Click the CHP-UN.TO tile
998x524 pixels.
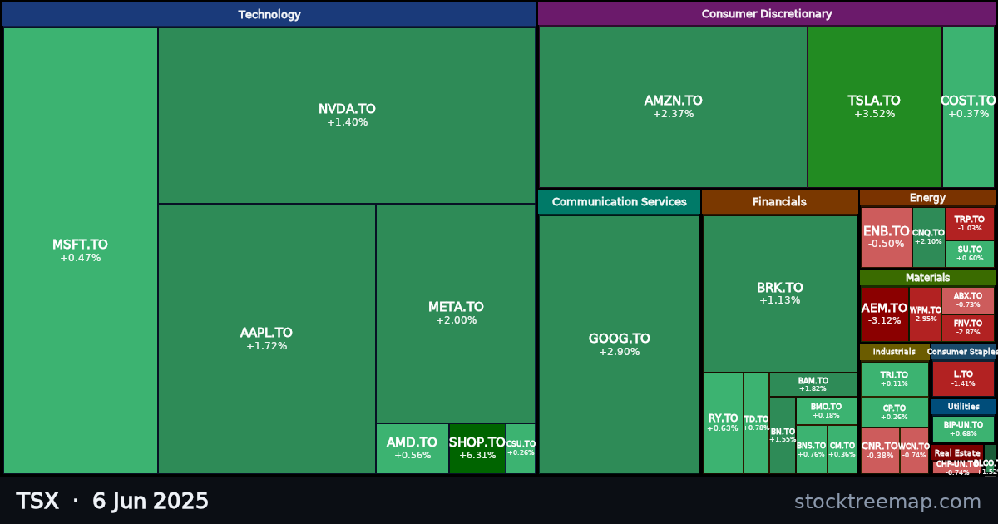(957, 467)
